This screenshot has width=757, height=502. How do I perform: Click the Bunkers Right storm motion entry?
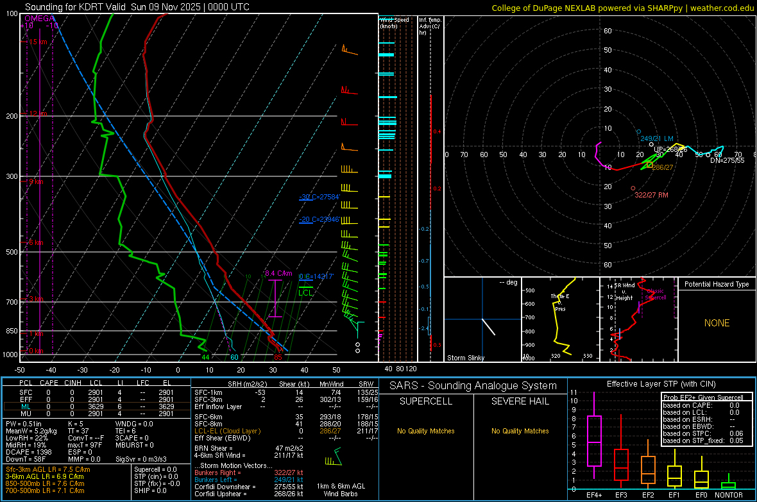coord(249,473)
